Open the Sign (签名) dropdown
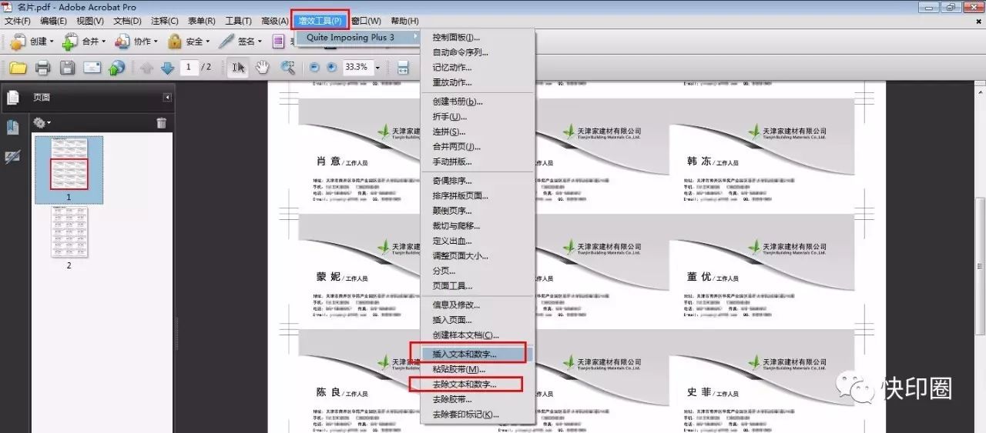The width and height of the screenshot is (986, 433). [240, 41]
